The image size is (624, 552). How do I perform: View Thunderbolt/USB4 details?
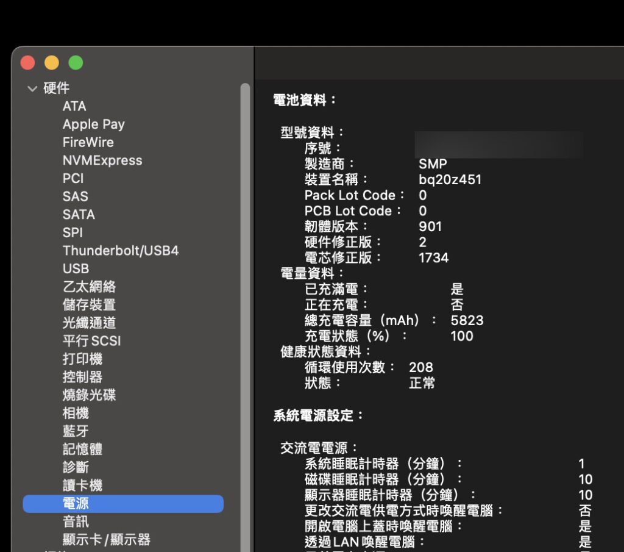[x=119, y=251]
